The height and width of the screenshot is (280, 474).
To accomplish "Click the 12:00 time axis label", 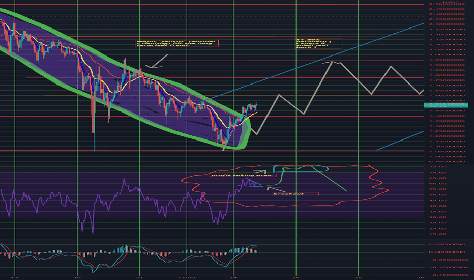I will coord(187,277).
